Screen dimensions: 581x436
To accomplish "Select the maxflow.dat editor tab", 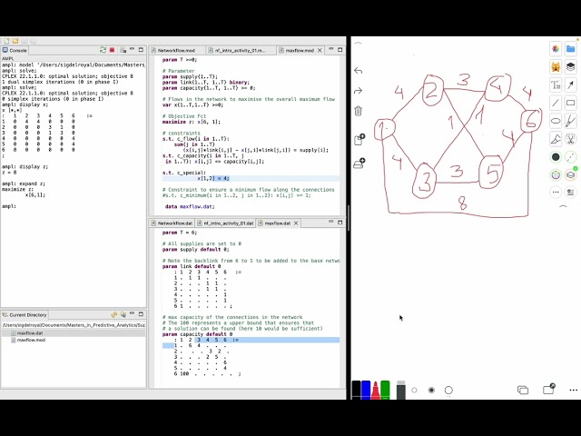I will [x=277, y=223].
